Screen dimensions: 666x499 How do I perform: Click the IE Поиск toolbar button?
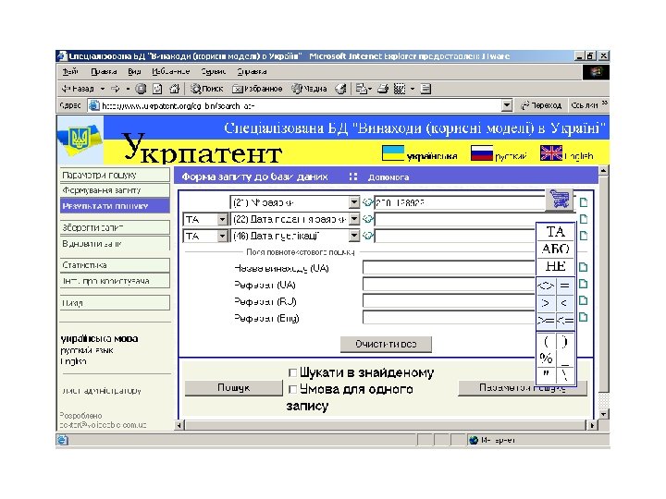click(x=207, y=89)
